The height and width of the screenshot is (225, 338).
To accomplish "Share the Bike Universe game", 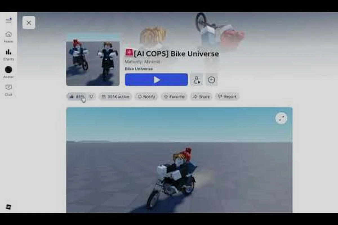I will click(x=201, y=96).
